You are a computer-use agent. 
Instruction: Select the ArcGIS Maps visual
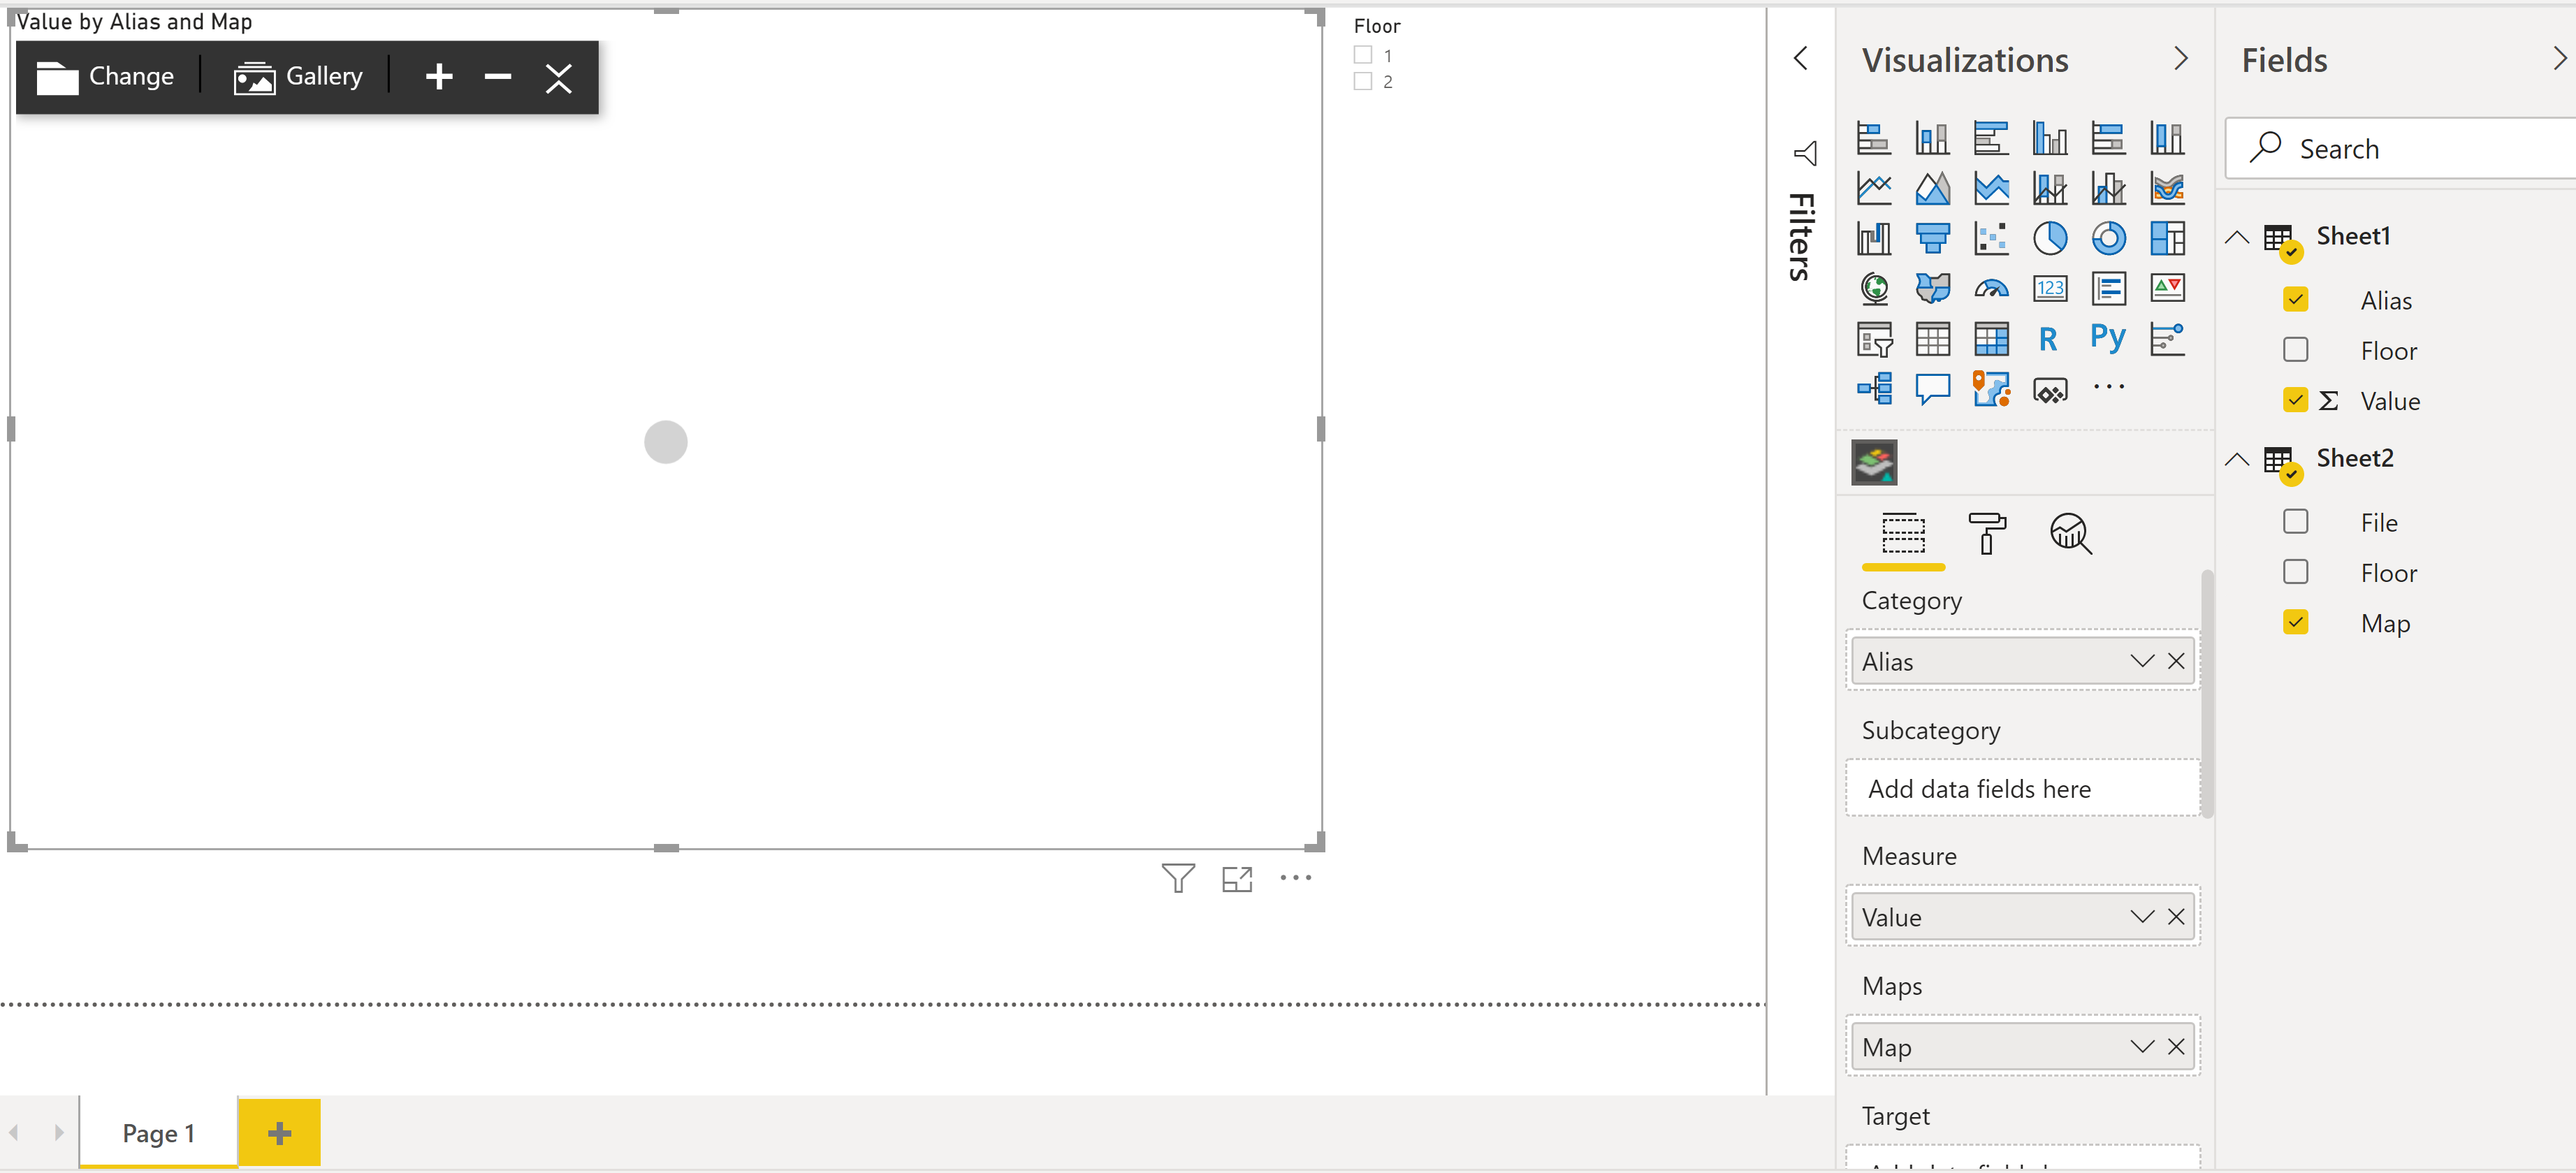pos(1991,388)
